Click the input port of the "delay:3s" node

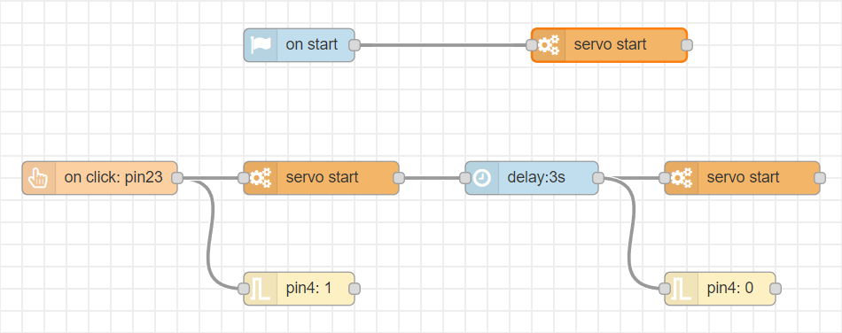coord(465,177)
